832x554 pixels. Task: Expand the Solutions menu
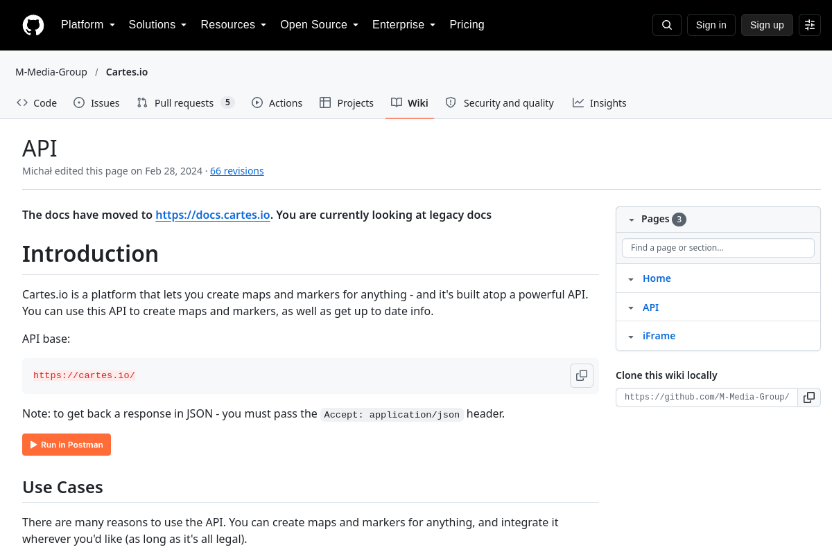[157, 25]
